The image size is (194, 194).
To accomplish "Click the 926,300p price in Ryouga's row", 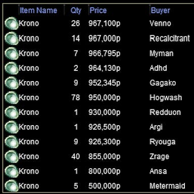I will [105, 142].
